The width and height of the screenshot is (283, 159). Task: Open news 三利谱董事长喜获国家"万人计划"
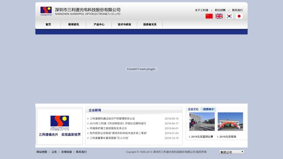click(109, 138)
